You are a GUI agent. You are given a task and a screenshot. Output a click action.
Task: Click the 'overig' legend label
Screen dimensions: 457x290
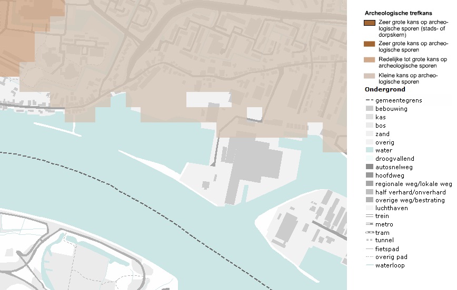coord(384,142)
